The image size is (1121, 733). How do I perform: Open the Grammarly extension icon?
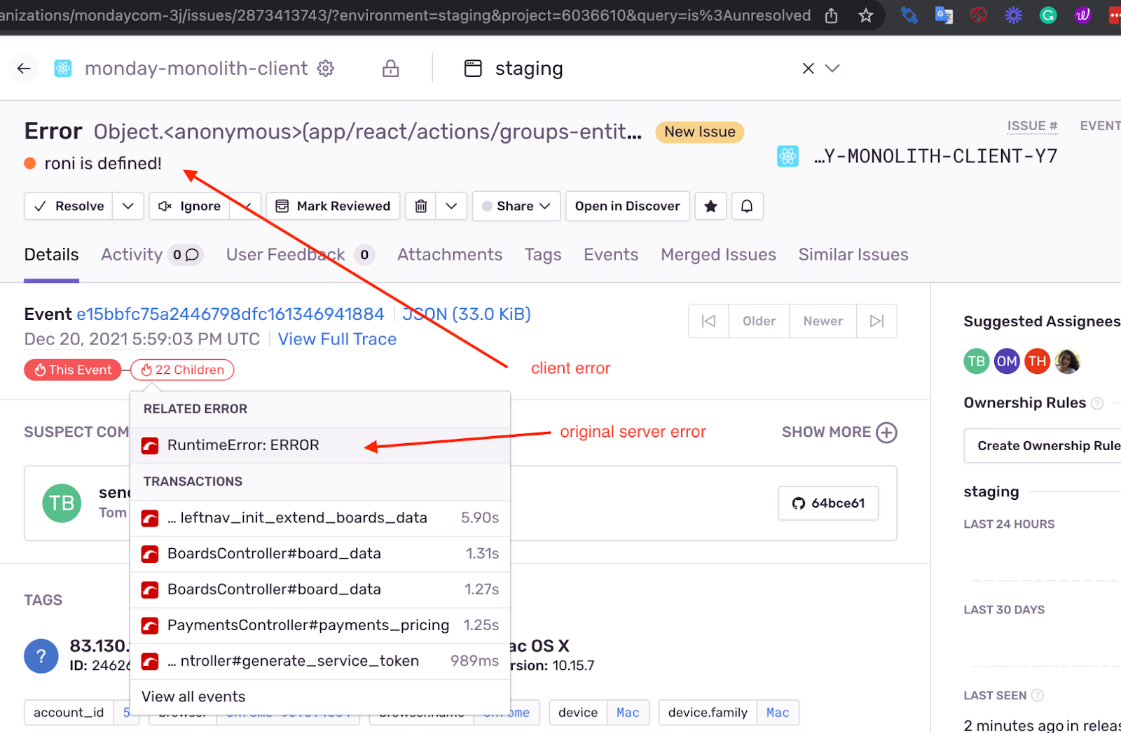click(1048, 15)
